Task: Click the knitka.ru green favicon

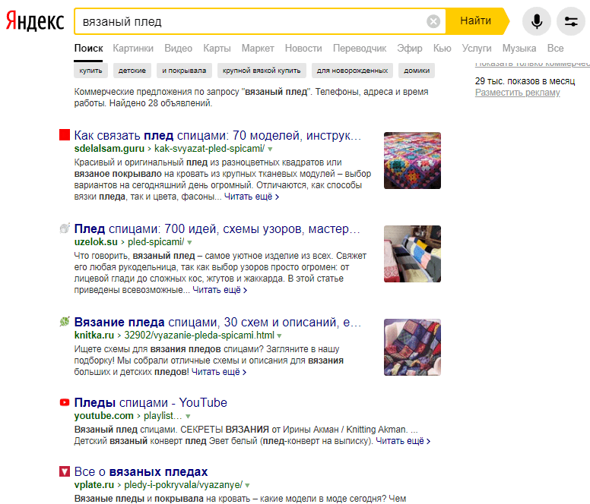Action: click(65, 322)
